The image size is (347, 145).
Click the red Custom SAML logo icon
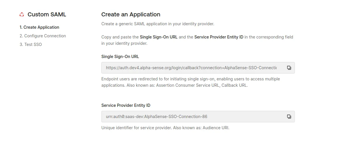[22, 15]
